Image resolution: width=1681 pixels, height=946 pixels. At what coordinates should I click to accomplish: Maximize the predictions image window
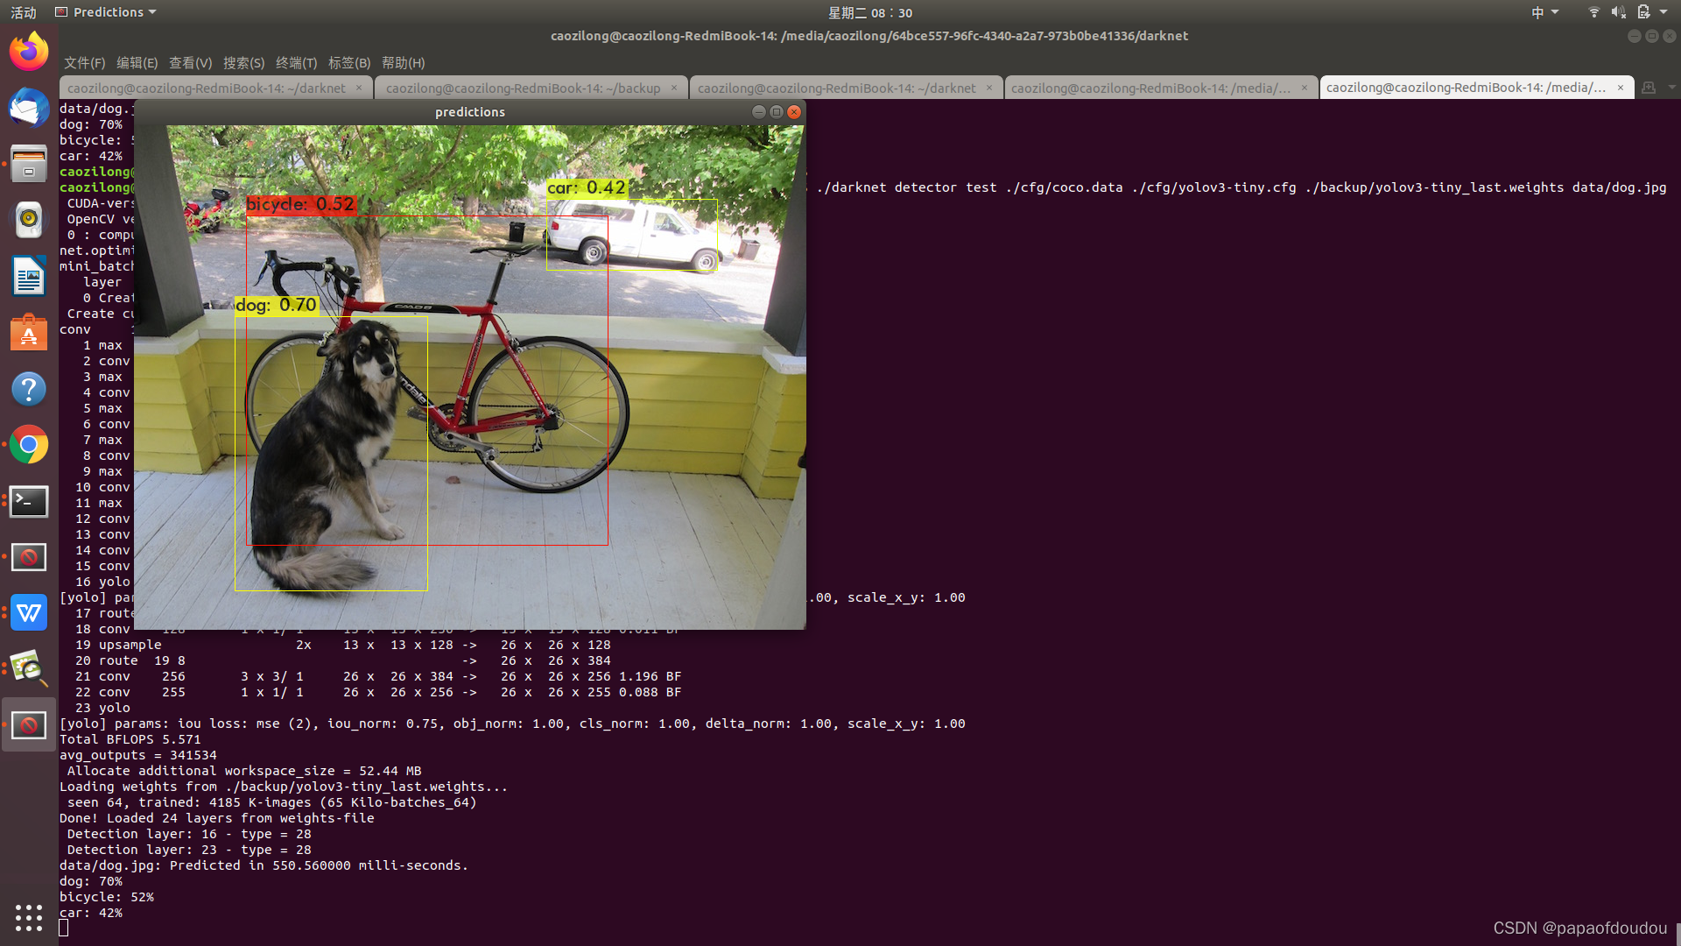click(x=776, y=112)
